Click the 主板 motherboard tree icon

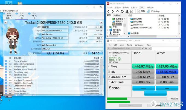[x=111, y=27]
